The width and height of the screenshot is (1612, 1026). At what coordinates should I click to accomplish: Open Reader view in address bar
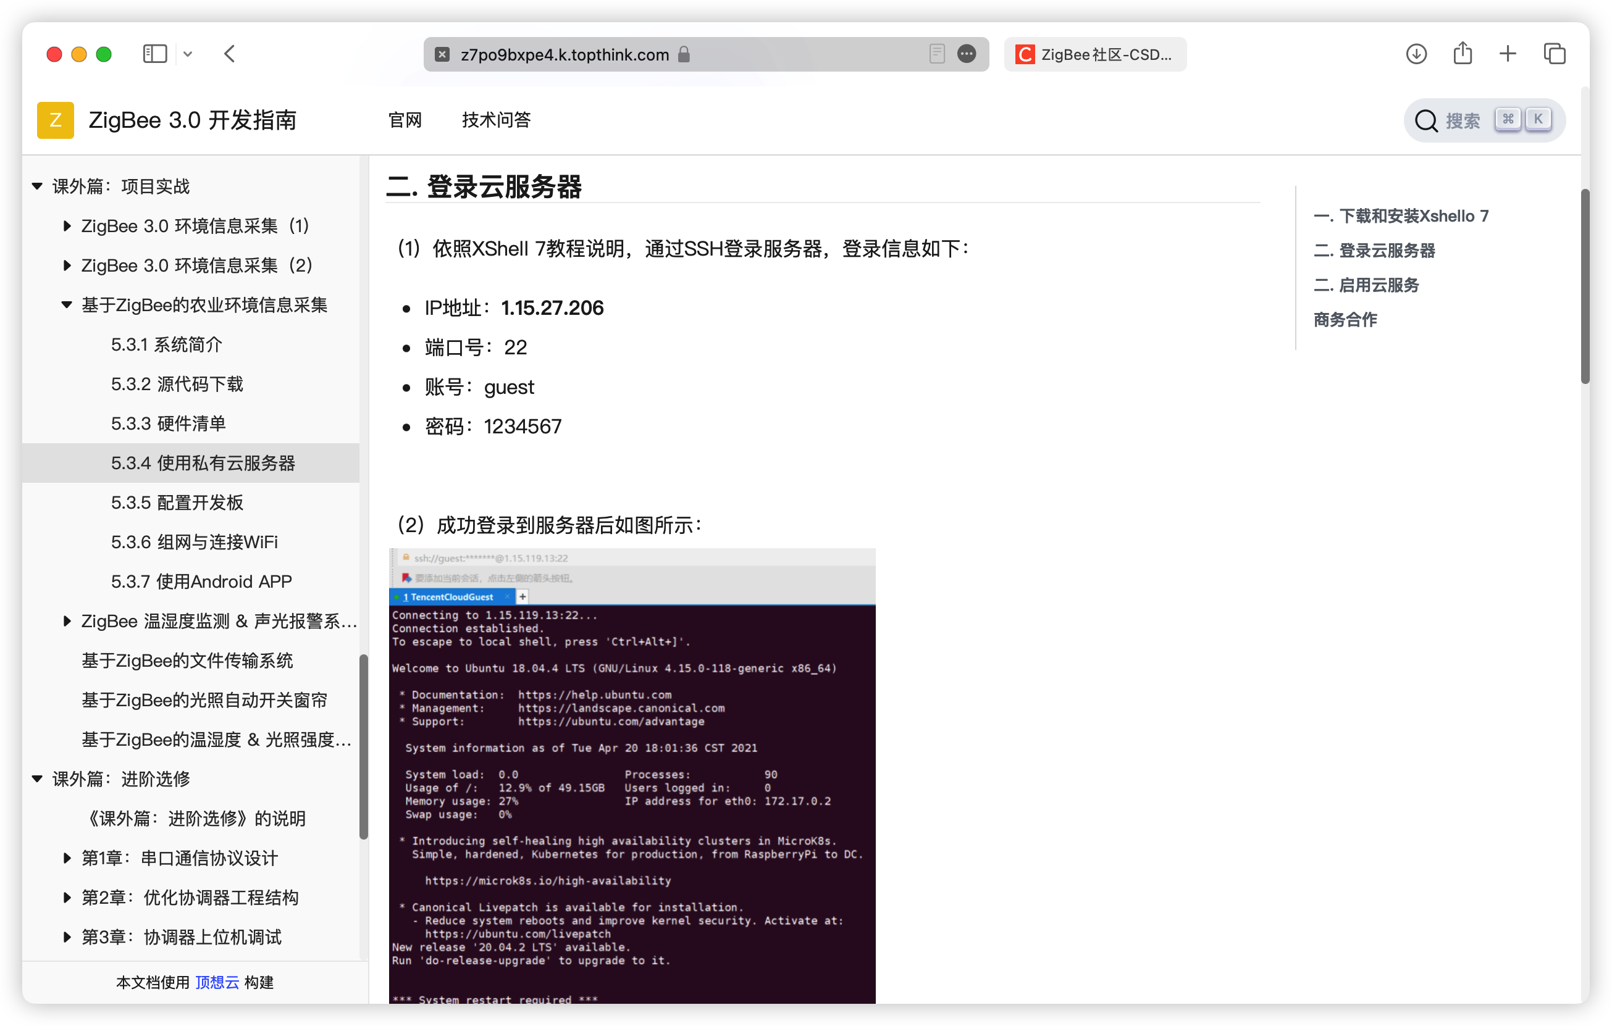point(936,54)
